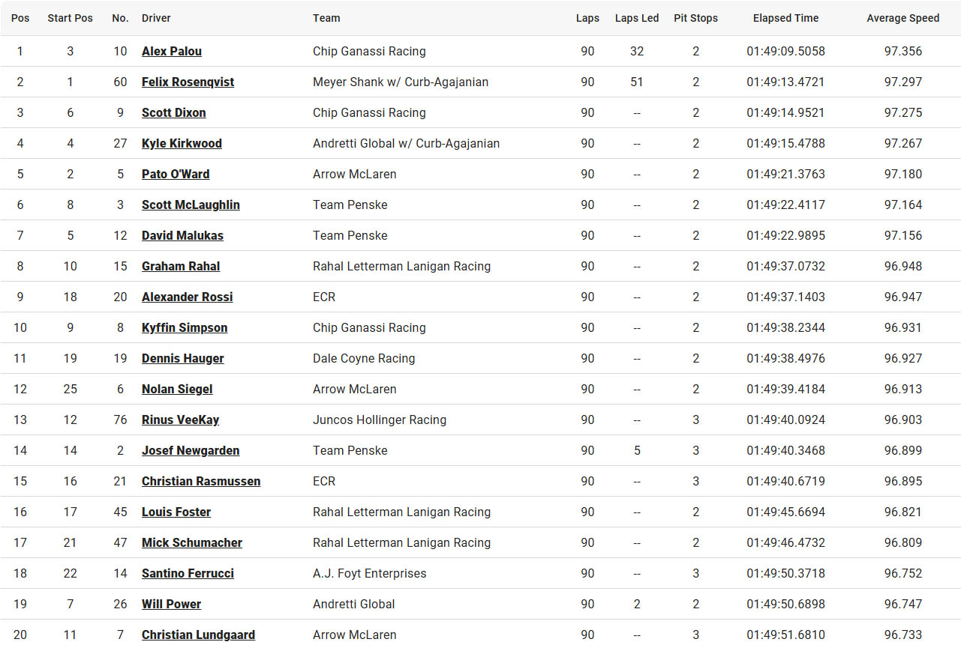Open Scott Dixon's profile link

tap(173, 113)
